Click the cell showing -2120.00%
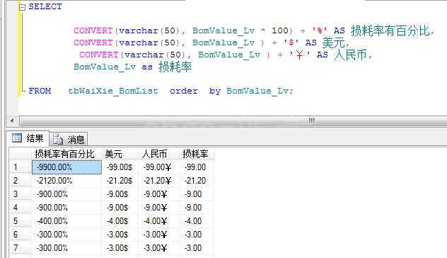Image resolution: width=447 pixels, height=258 pixels. click(x=66, y=181)
